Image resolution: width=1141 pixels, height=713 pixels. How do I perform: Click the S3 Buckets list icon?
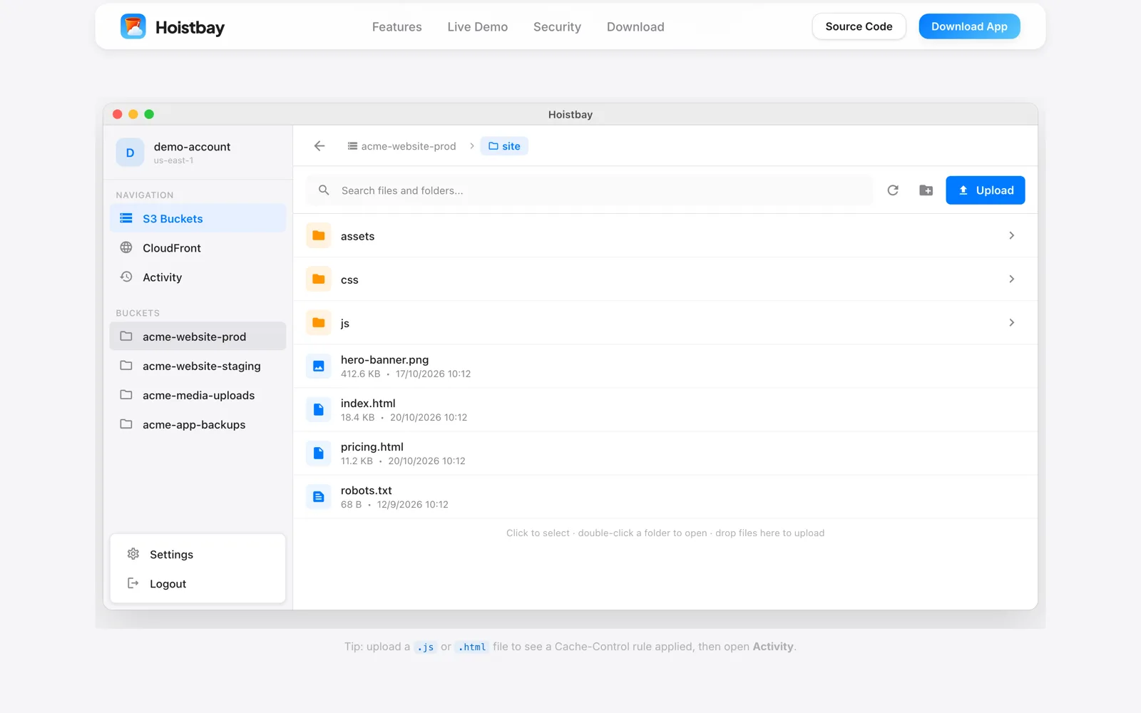tap(126, 218)
